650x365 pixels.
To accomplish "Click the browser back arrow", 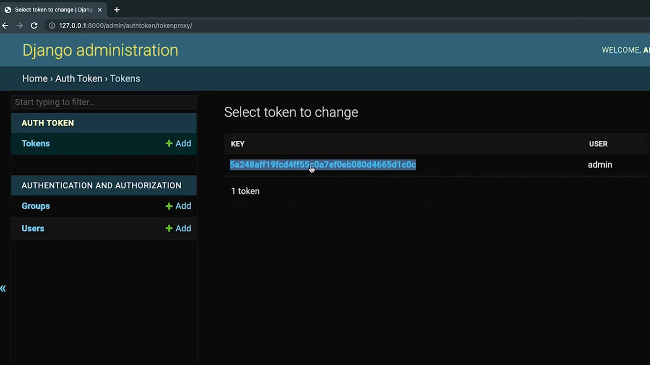I will click(5, 26).
